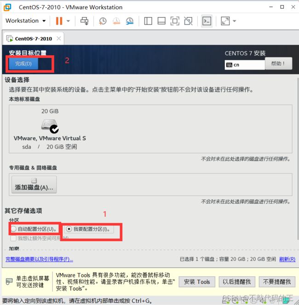The height and width of the screenshot is (305, 299).
Task: Open the snapshot manager
Action: [130, 21]
